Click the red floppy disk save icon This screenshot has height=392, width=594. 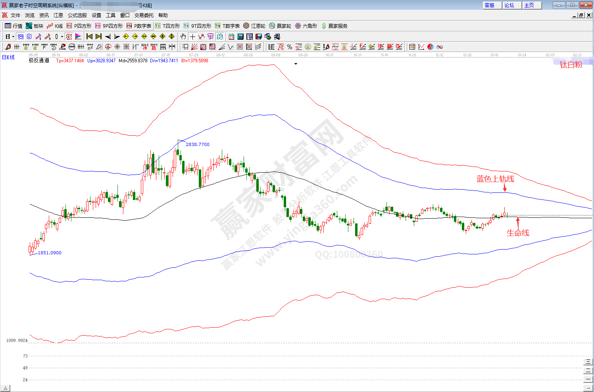259,37
